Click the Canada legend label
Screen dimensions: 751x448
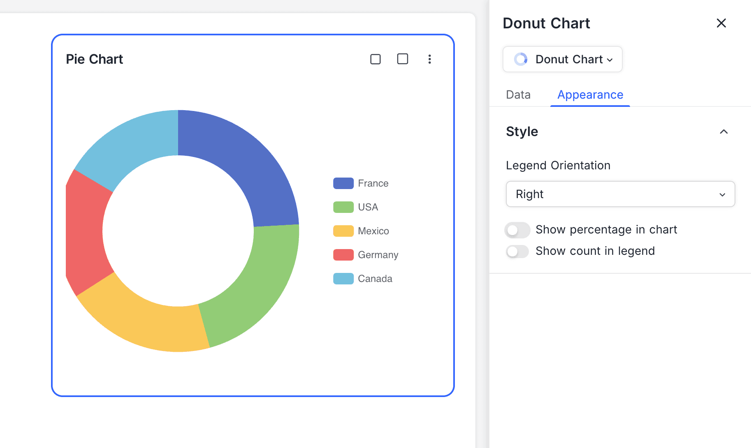click(x=375, y=279)
